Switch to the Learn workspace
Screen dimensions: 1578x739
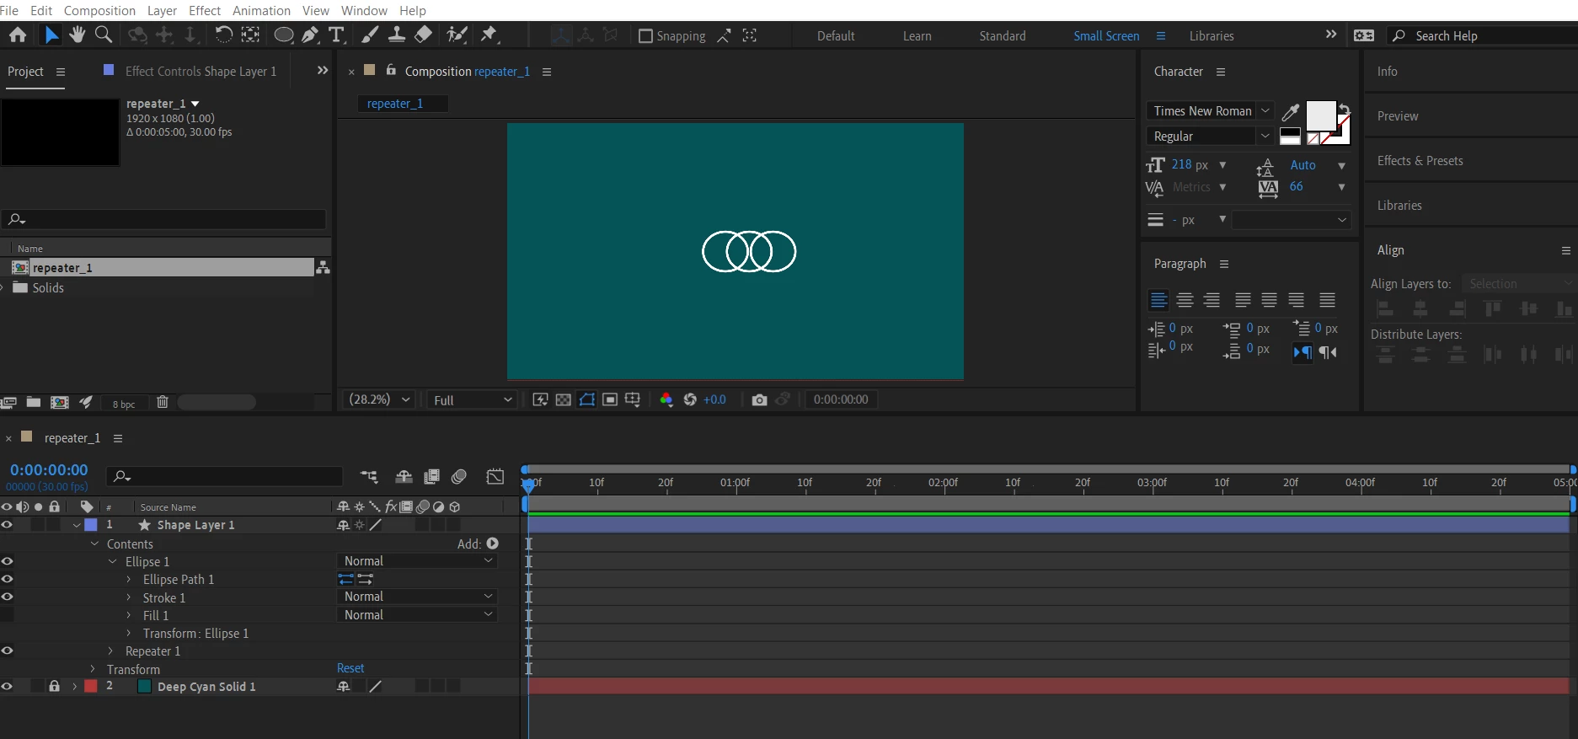click(x=917, y=36)
